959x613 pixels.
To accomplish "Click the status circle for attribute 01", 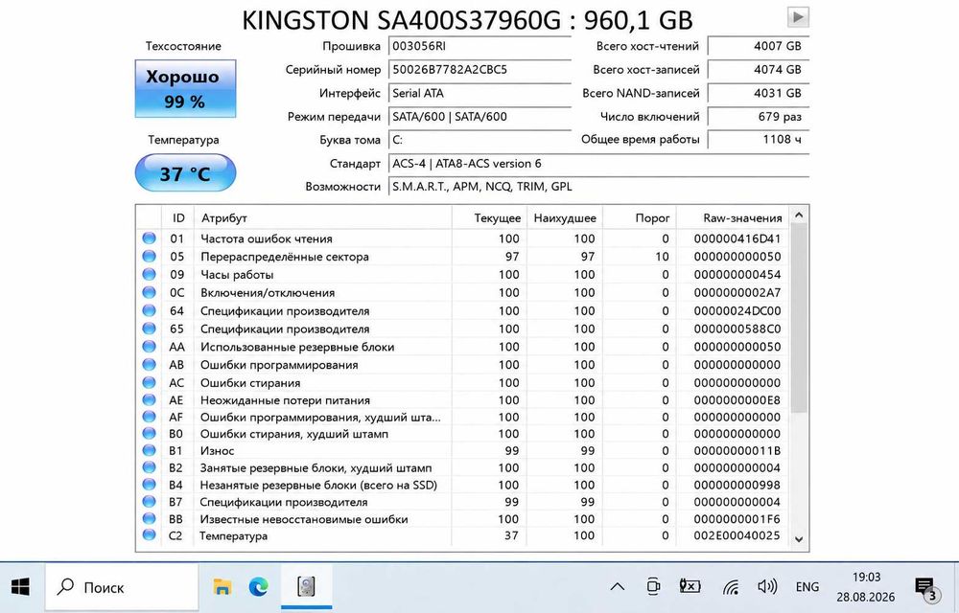I will tap(149, 238).
